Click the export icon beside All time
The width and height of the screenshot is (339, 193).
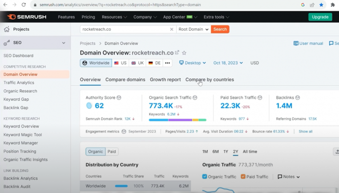coord(336,152)
